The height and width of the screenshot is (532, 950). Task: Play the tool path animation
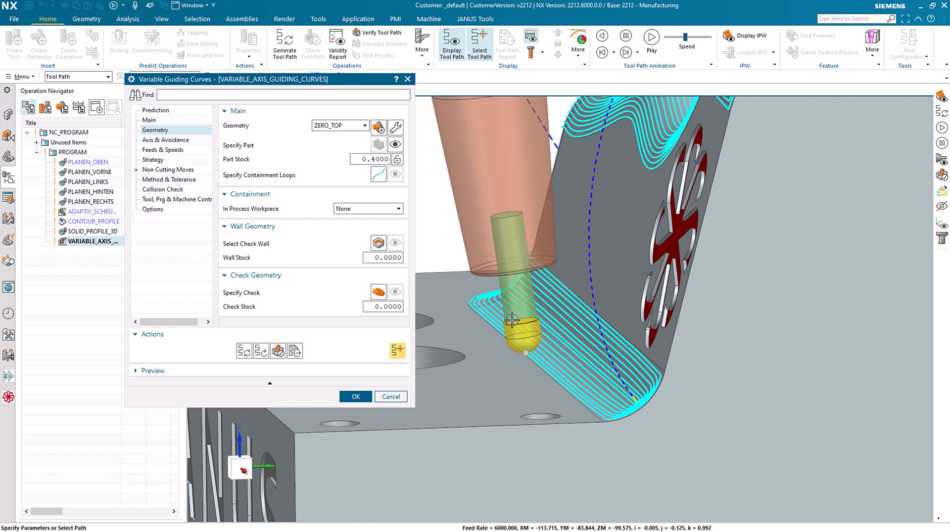click(651, 37)
